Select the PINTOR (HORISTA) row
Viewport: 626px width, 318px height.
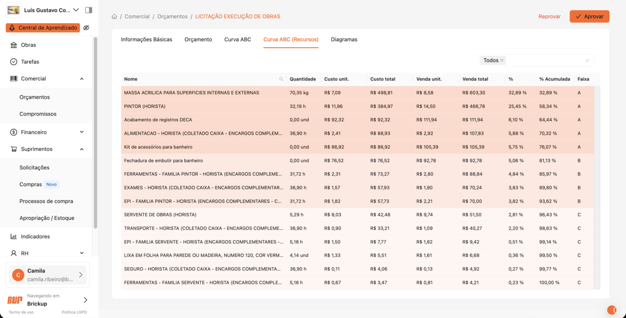pos(357,106)
